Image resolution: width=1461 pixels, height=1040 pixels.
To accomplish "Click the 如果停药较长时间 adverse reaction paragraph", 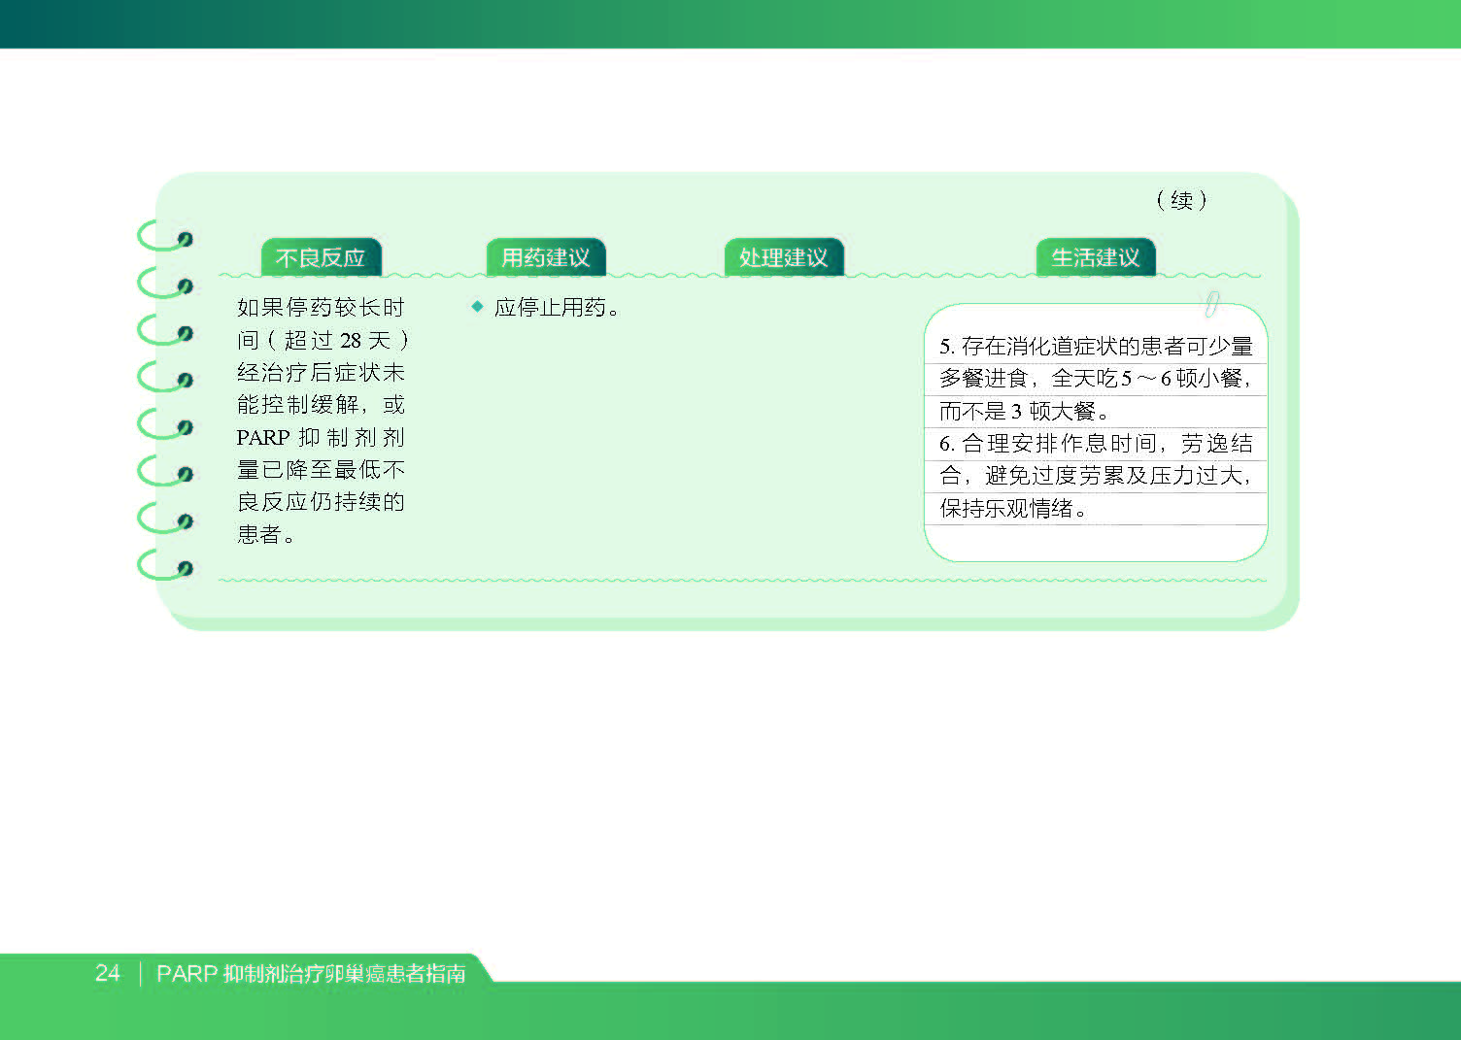I will [322, 420].
